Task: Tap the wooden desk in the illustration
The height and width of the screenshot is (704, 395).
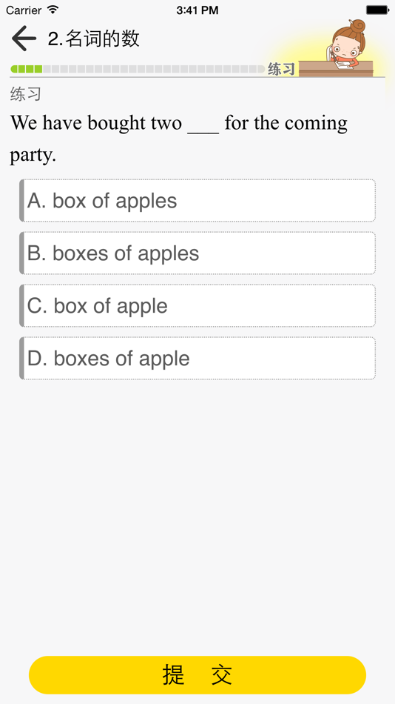Action: [335, 69]
